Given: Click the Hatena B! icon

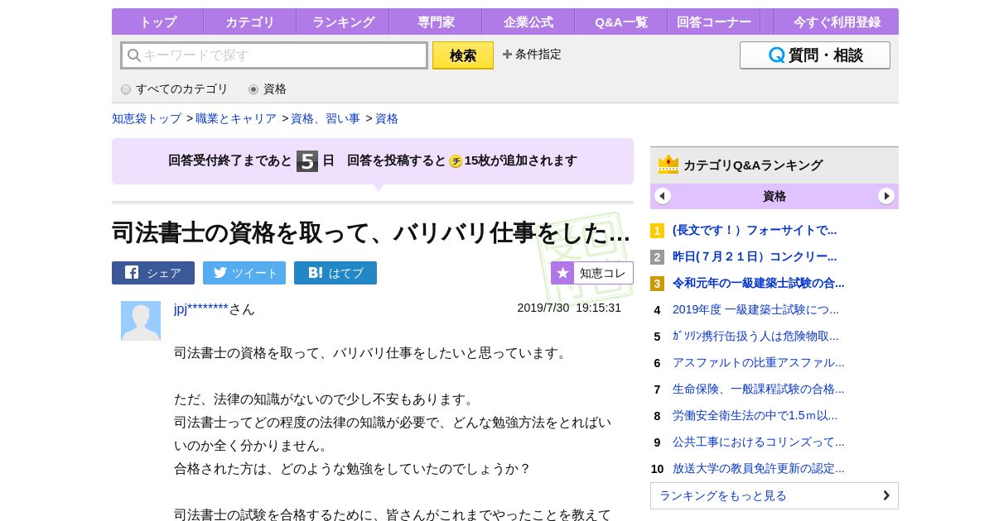Looking at the screenshot, I should click(x=315, y=273).
